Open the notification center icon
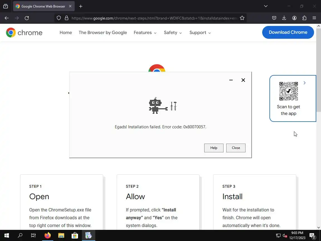The width and height of the screenshot is (321, 241). click(x=312, y=236)
